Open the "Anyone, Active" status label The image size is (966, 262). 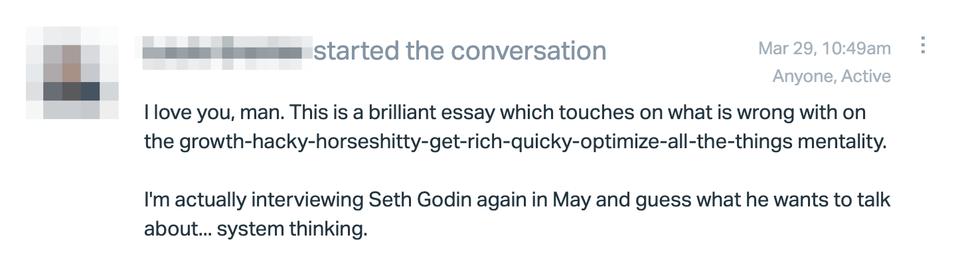click(831, 77)
